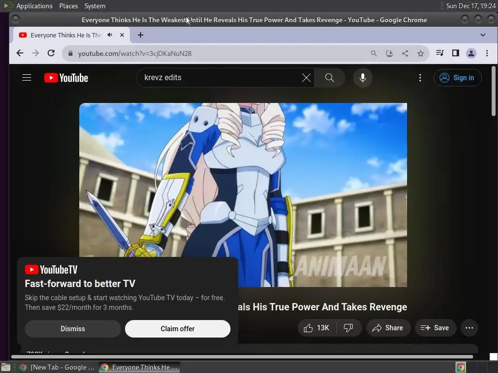Click the clock Sun Dec 17, 19:24
This screenshot has height=373, width=498.
pyautogui.click(x=471, y=6)
